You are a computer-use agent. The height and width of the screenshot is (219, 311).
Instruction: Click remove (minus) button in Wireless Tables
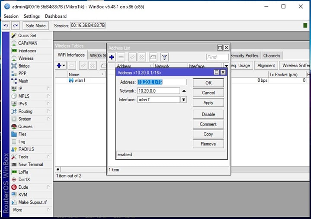pyautogui.click(x=72, y=65)
